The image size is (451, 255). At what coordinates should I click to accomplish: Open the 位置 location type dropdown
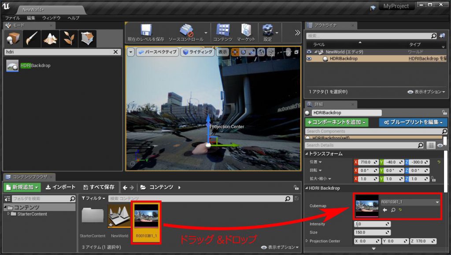pyautogui.click(x=320, y=162)
